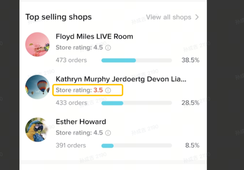Open the View all shops link
The image size is (244, 170).
(168, 17)
